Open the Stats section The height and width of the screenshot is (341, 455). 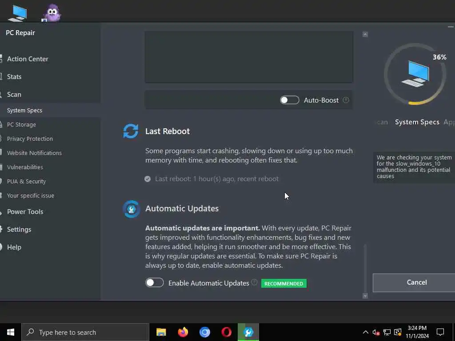(x=14, y=76)
